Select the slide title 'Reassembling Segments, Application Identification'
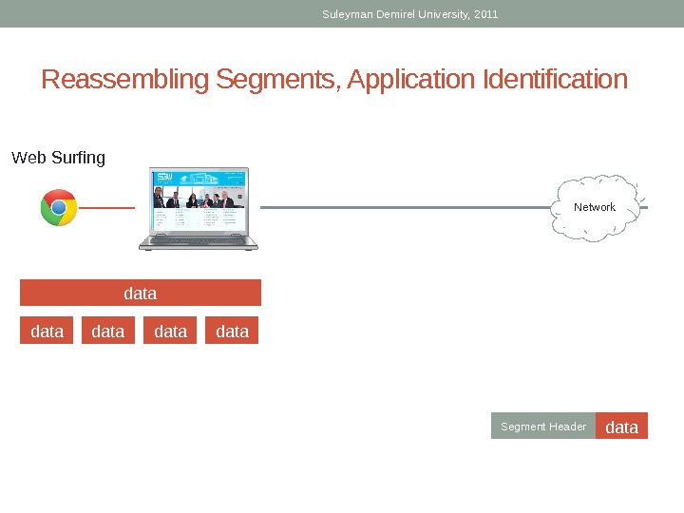Image resolution: width=684 pixels, height=513 pixels. [334, 80]
